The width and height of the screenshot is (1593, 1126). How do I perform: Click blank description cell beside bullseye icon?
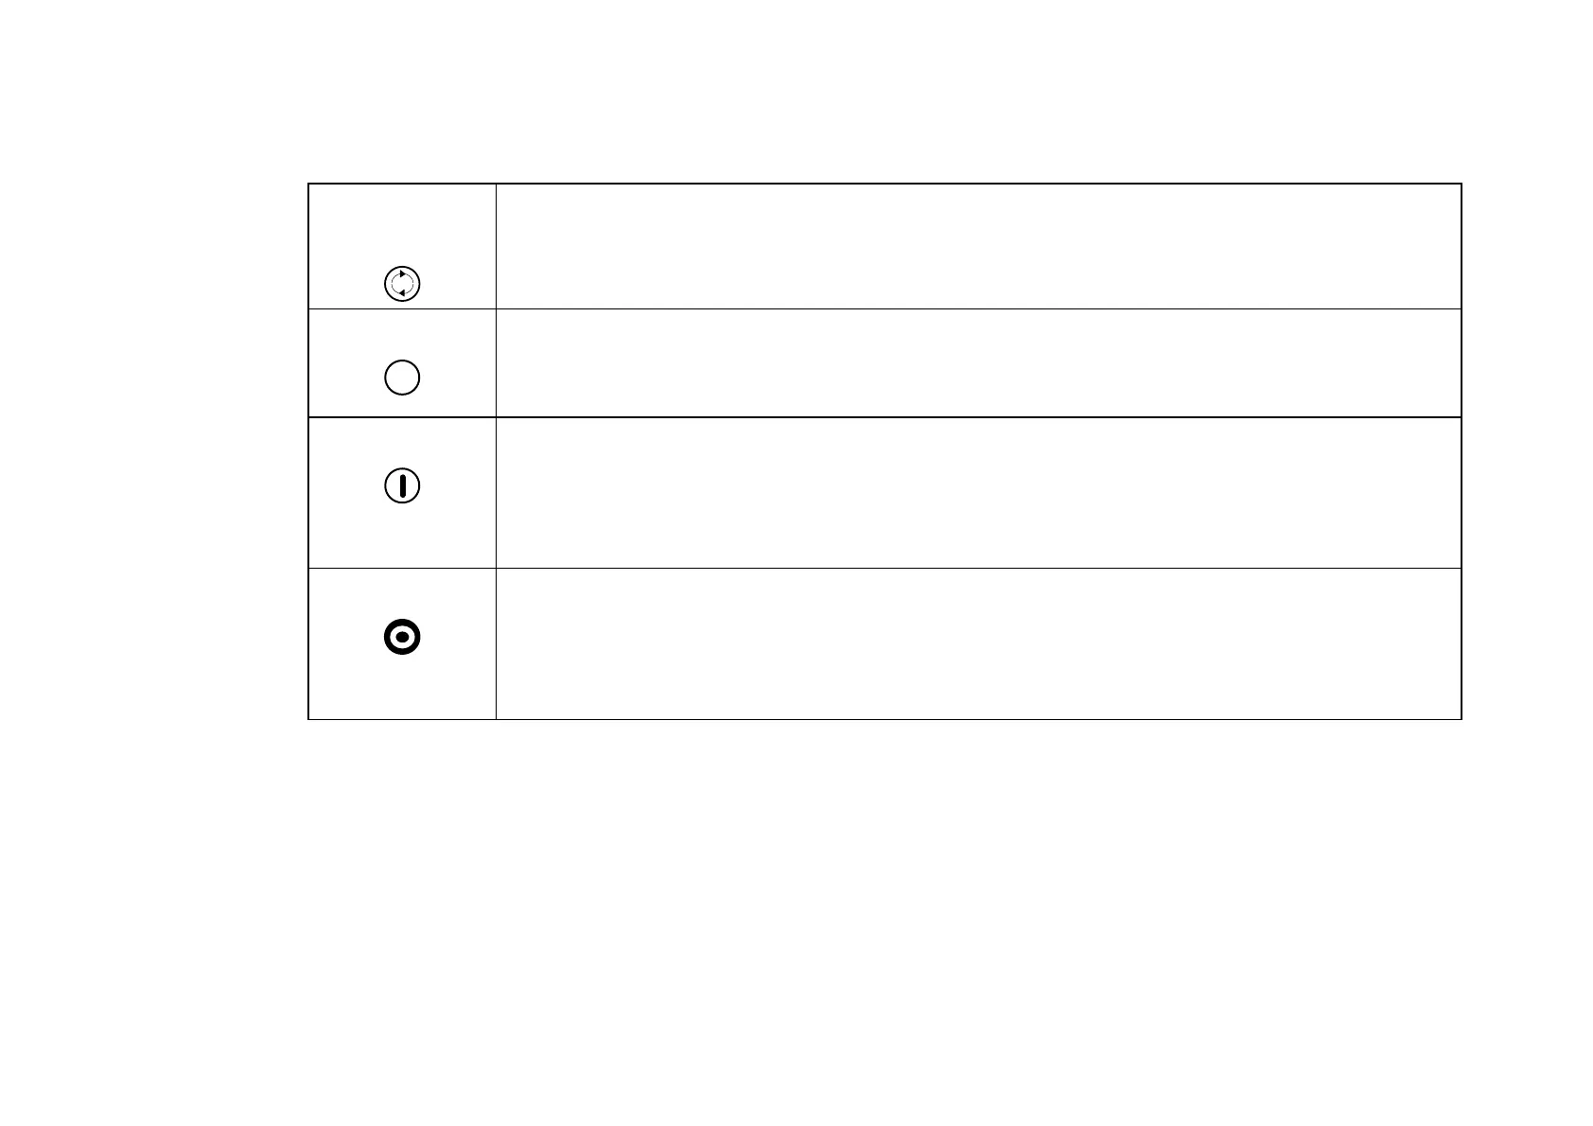(x=978, y=643)
